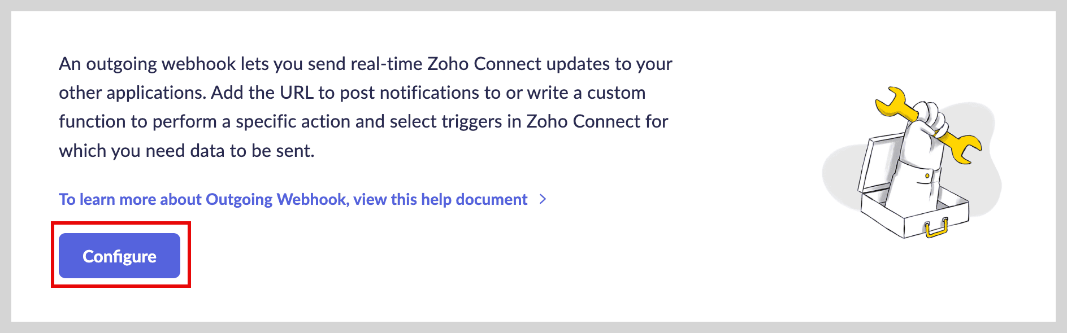This screenshot has height=333, width=1067.
Task: Click the Configure button
Action: click(119, 256)
